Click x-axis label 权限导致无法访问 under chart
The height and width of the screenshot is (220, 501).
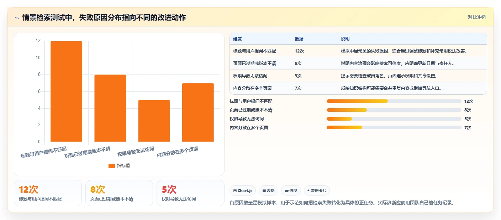136,152
